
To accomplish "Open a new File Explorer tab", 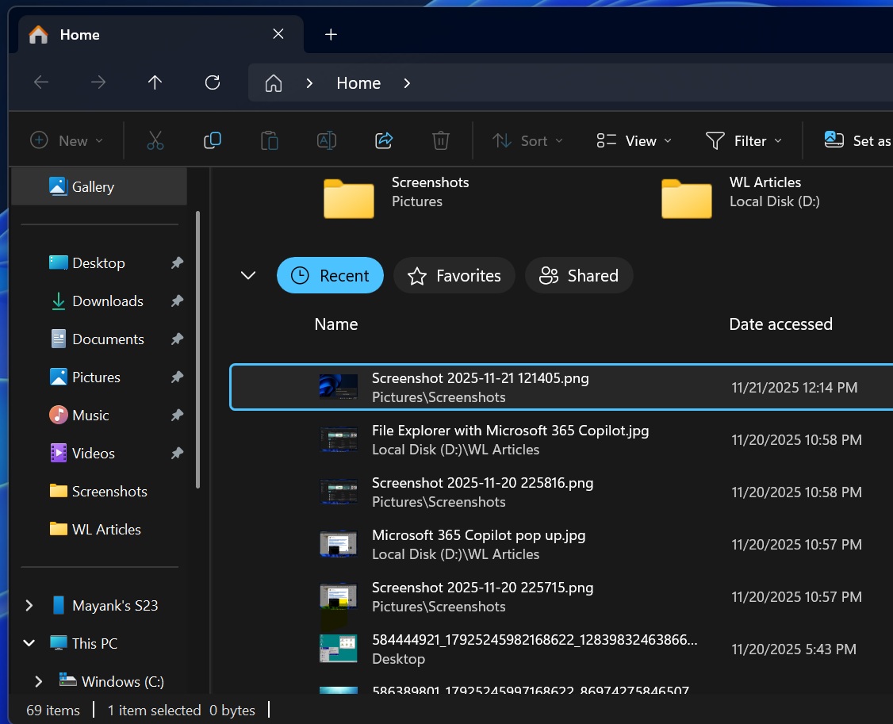I will 331,34.
